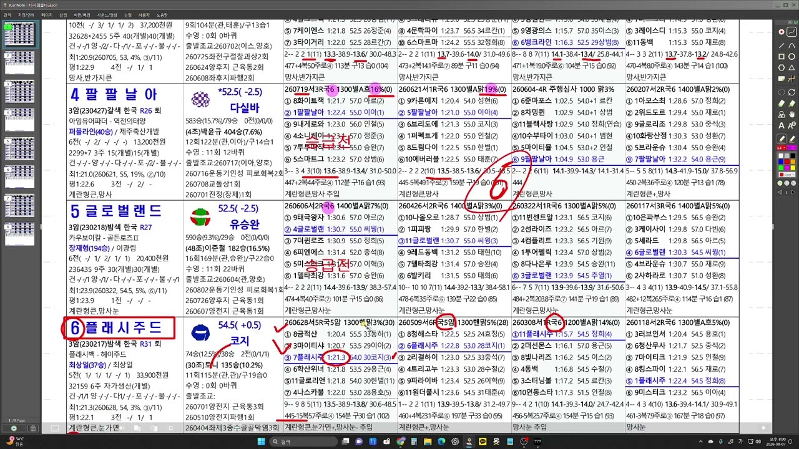Click horse name 6 플래시주드
Viewport: 799px width, 449px height.
click(x=117, y=327)
